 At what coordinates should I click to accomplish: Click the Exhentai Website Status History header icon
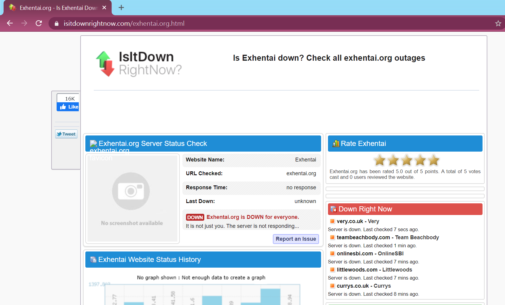[93, 260]
